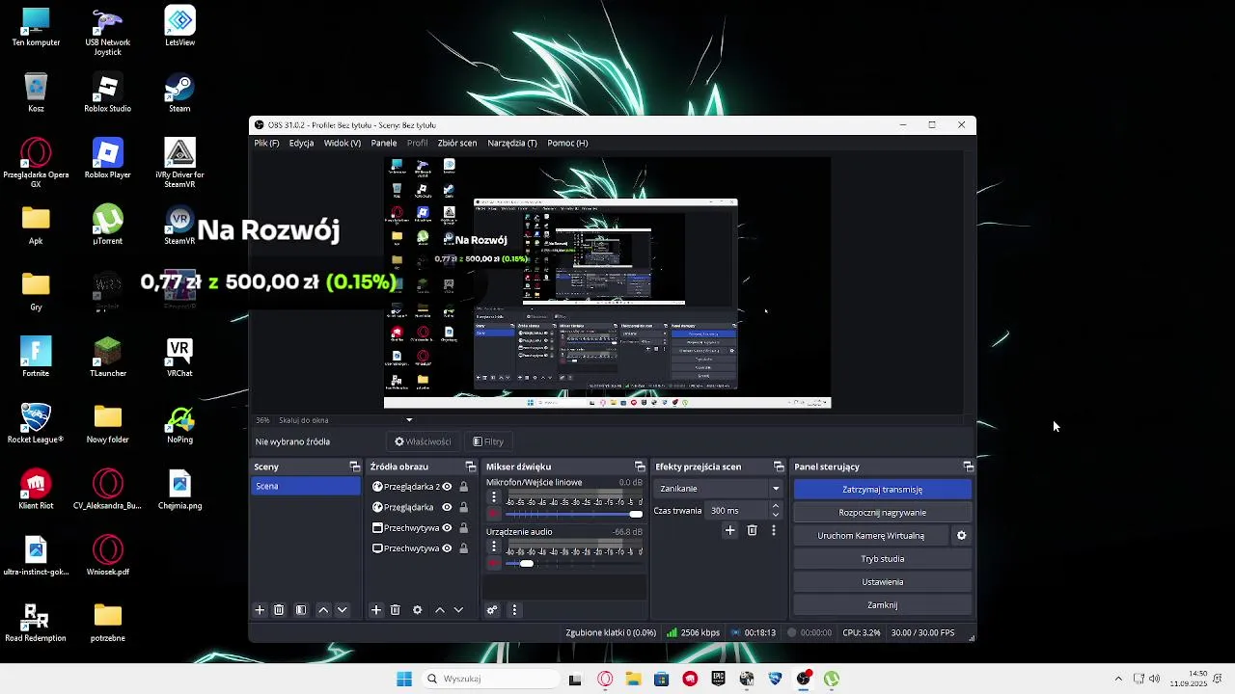Viewport: 1235px width, 694px height.
Task: Enable Tryb studia
Action: (882, 559)
